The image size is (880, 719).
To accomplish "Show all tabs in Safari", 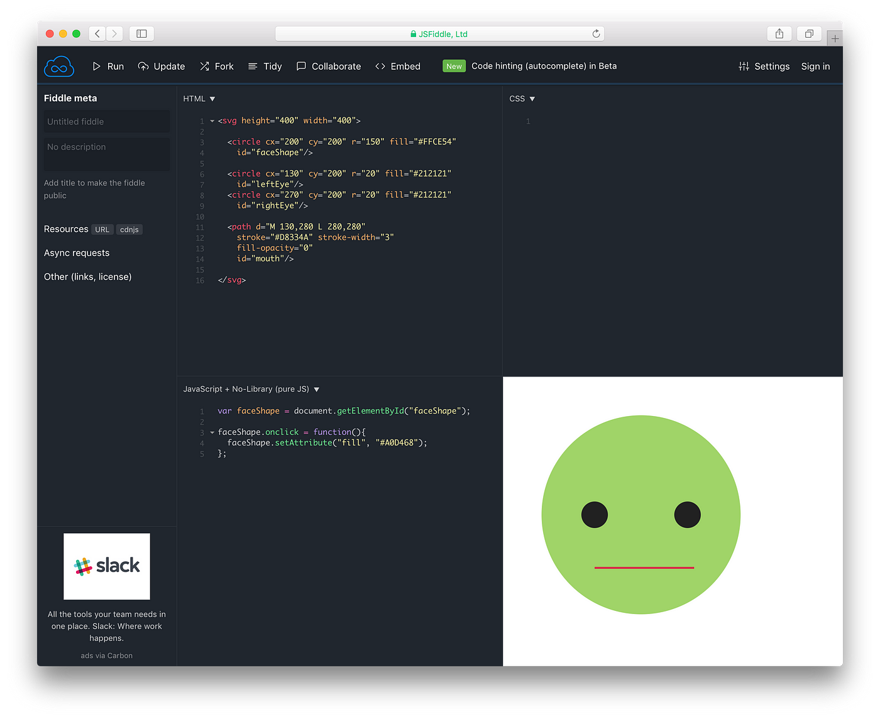I will click(810, 34).
